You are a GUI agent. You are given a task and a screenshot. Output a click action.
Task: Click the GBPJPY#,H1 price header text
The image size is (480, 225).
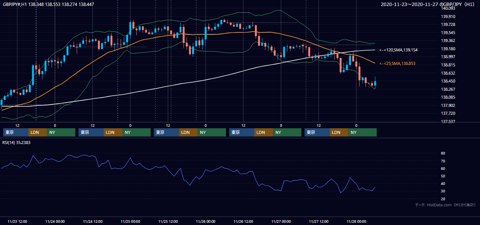point(48,4)
